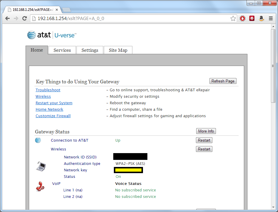Restart the Wireless network
Viewport: 278px width, 212px height.
(x=204, y=149)
